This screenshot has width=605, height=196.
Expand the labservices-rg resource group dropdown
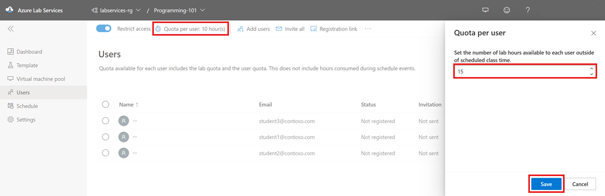pos(116,10)
